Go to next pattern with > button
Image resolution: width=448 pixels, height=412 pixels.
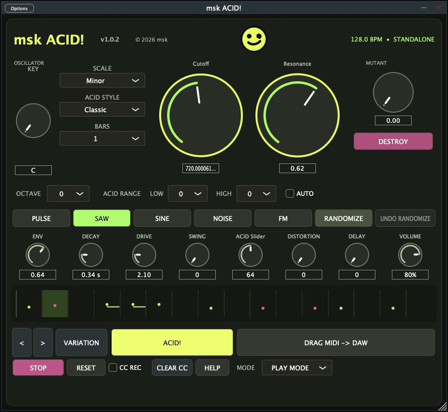tap(43, 343)
